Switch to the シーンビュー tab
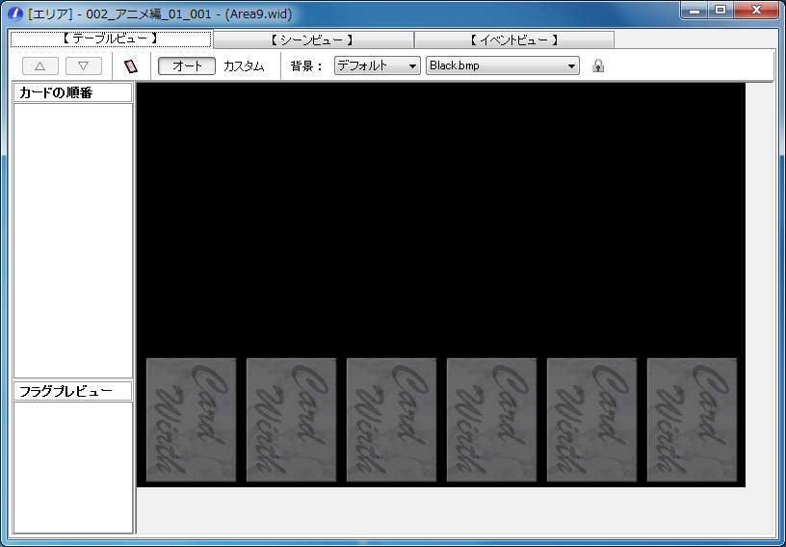The height and width of the screenshot is (547, 786). click(x=313, y=40)
